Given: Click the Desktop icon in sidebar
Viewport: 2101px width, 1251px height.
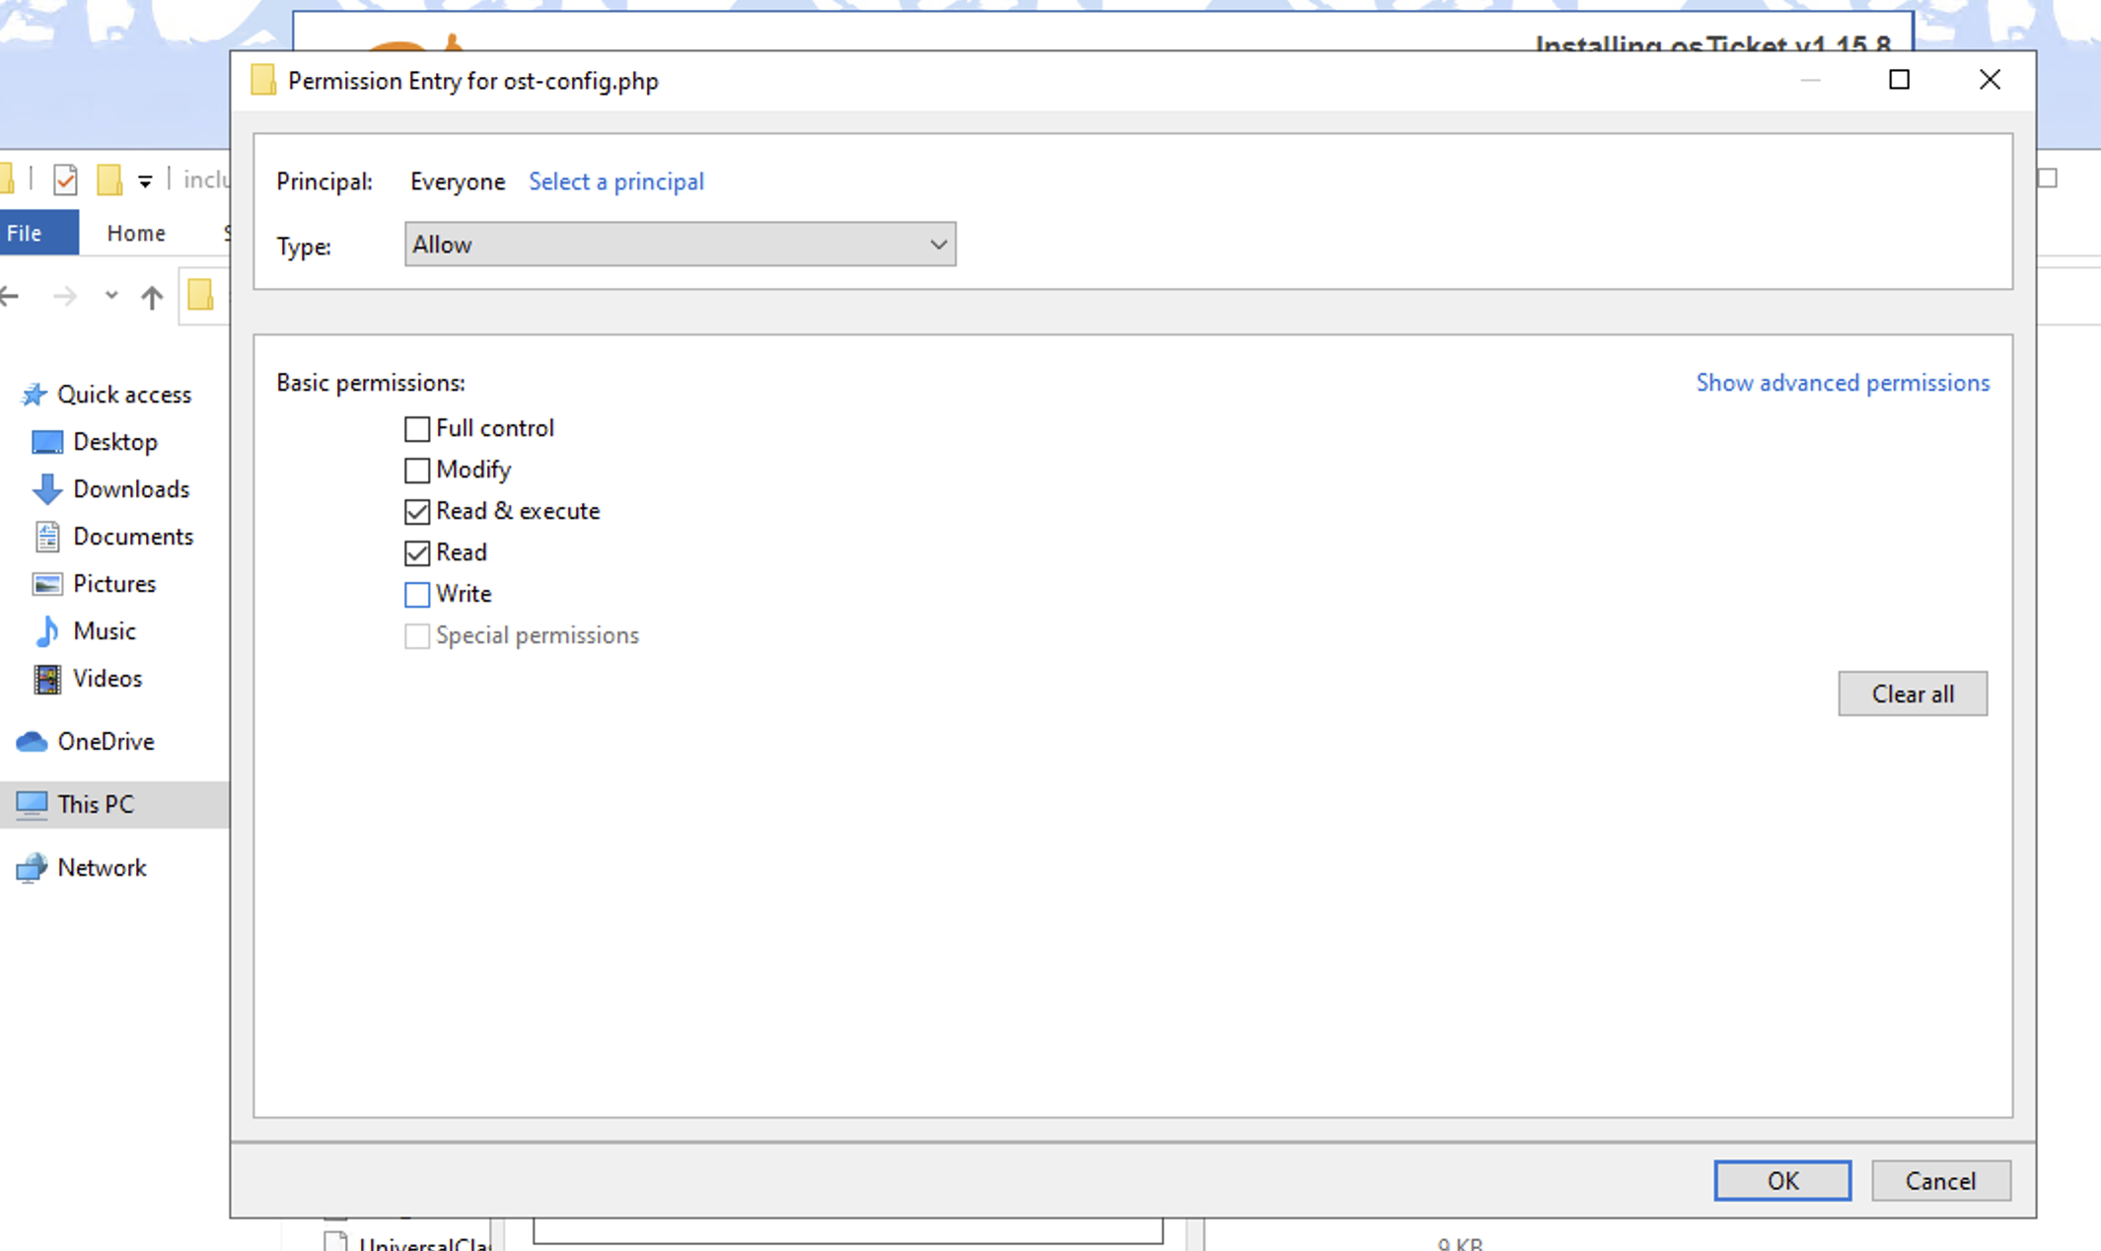Looking at the screenshot, I should 47,442.
